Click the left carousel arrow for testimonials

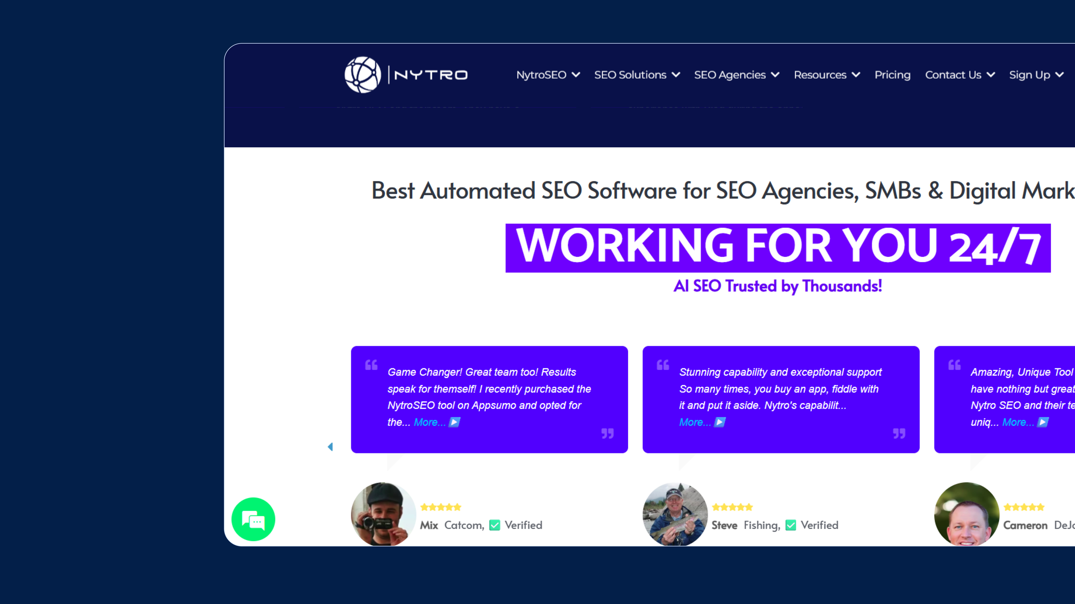tap(330, 447)
